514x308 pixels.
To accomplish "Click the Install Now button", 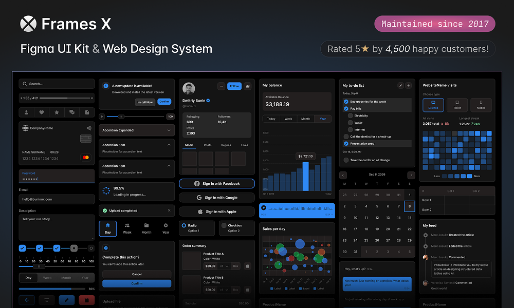I will pos(145,102).
